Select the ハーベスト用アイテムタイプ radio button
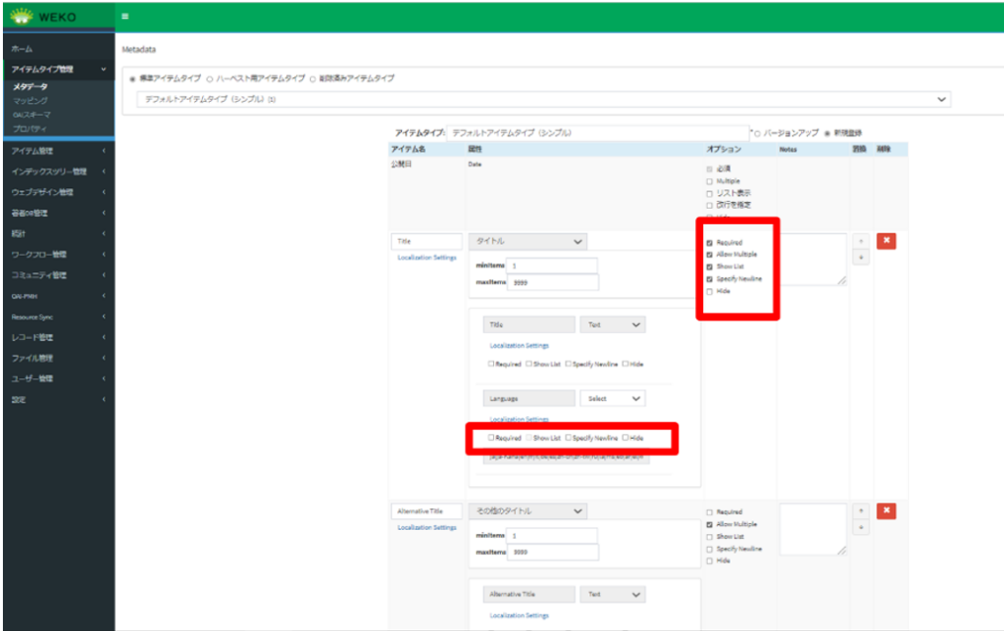Screen dimensions: 1004x631 210,78
